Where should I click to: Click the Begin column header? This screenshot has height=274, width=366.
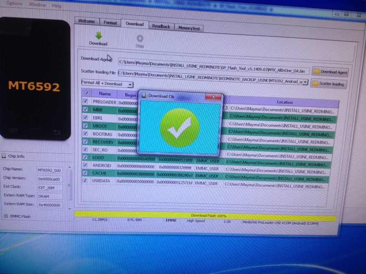coord(128,95)
